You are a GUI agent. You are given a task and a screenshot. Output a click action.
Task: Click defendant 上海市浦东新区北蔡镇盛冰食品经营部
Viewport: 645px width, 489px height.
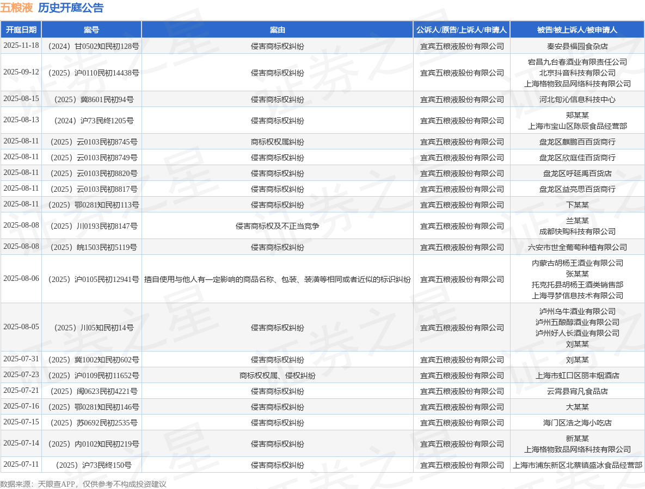(577, 465)
